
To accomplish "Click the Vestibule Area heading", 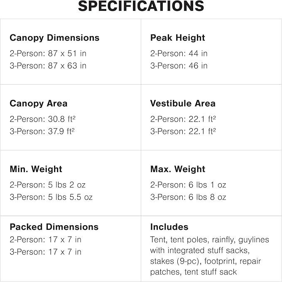I will pos(183,103).
